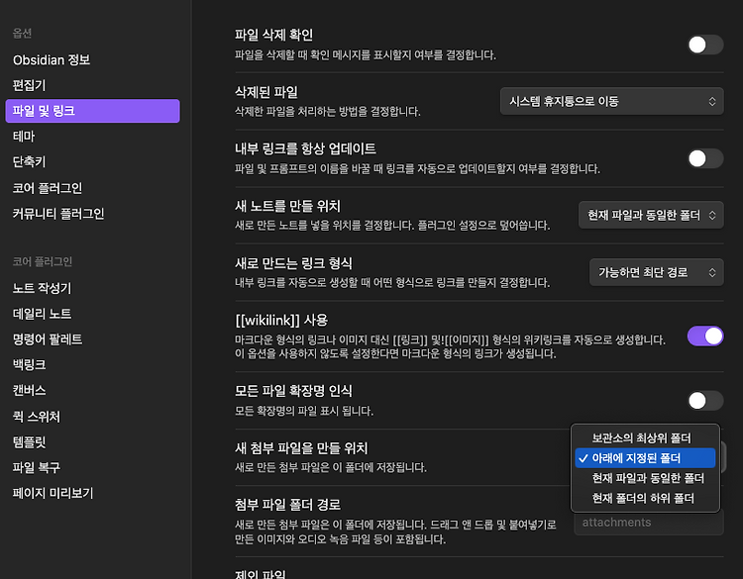
Task: Click the 모든 파일 확장명 인식 heading
Action: point(294,391)
